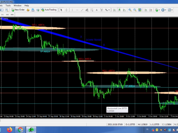Click the New Order button
Screen dimensions: 178x133
(18, 10)
